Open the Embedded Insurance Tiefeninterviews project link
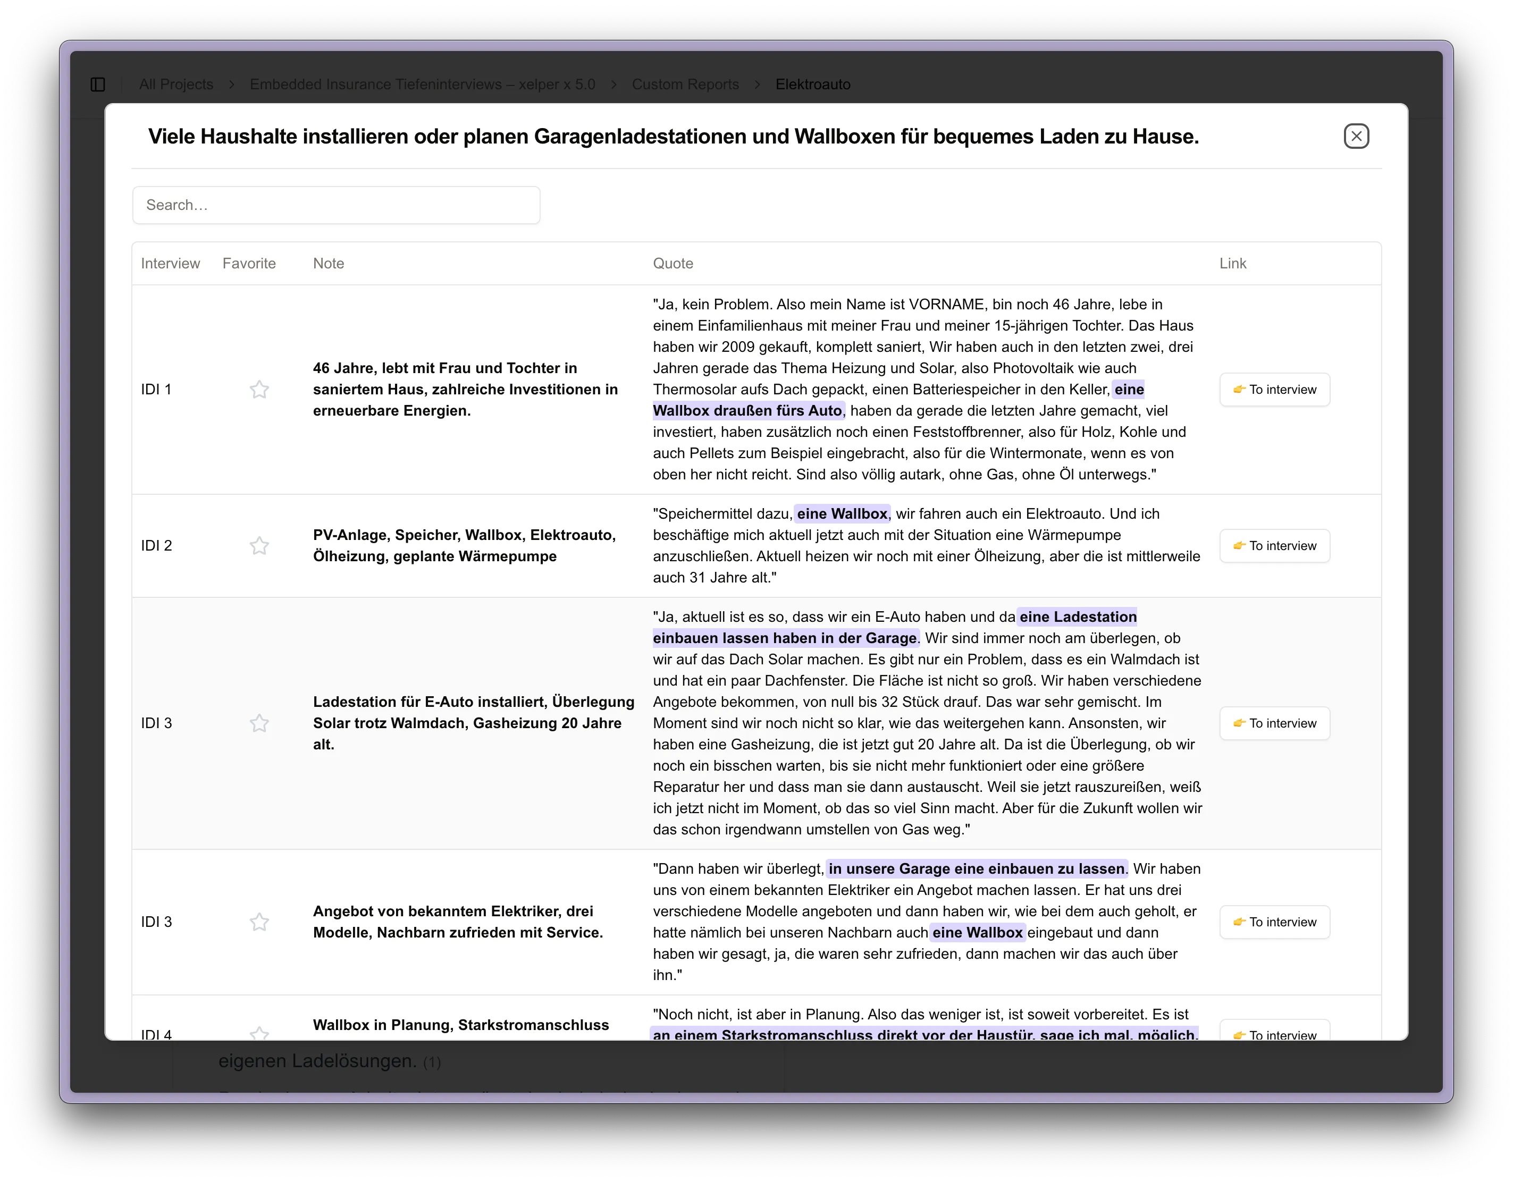This screenshot has width=1513, height=1182. 423,84
